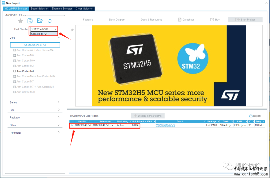Click the Export icon above the list

(251, 116)
